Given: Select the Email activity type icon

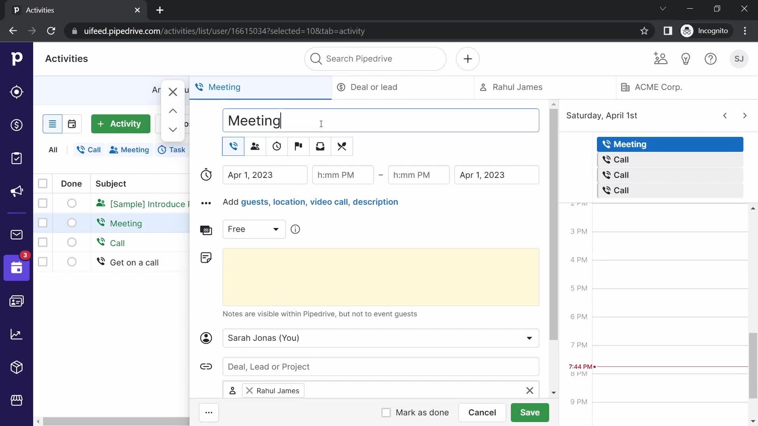Looking at the screenshot, I should click(x=320, y=146).
